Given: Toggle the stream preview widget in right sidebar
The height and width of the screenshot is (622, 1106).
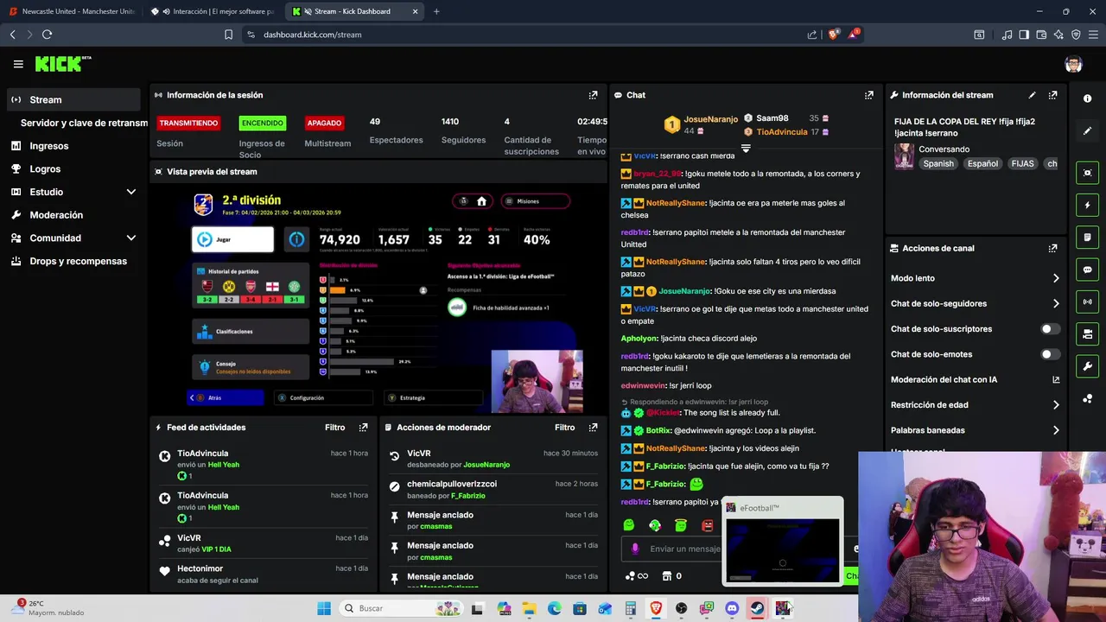Looking at the screenshot, I should click(1087, 173).
